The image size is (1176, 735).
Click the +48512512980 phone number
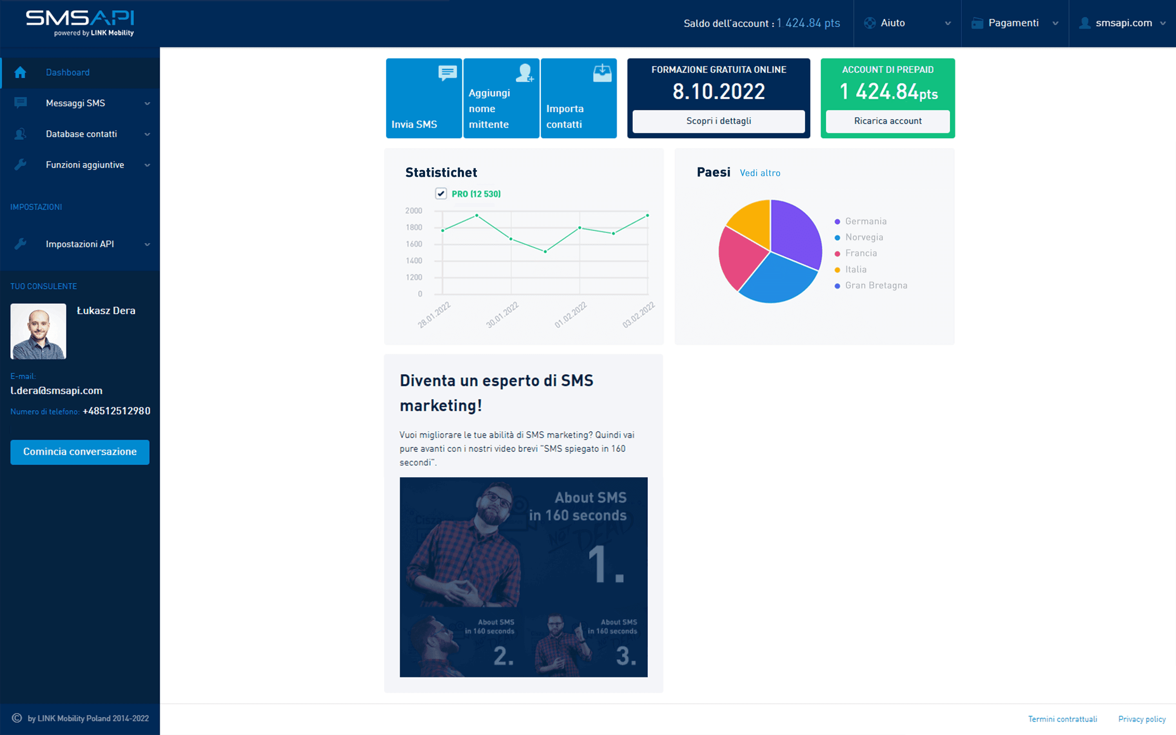pos(116,411)
